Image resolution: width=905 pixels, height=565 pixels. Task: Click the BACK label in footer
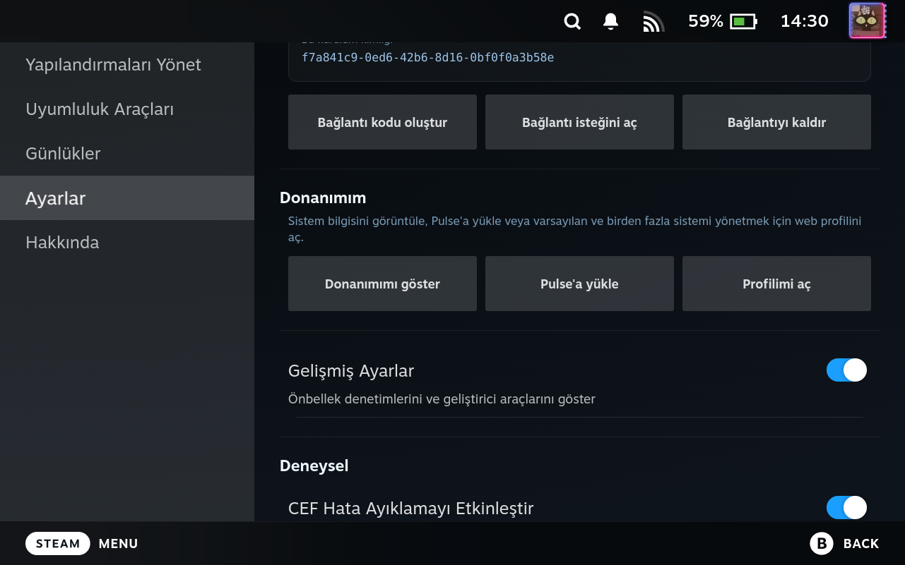click(861, 544)
